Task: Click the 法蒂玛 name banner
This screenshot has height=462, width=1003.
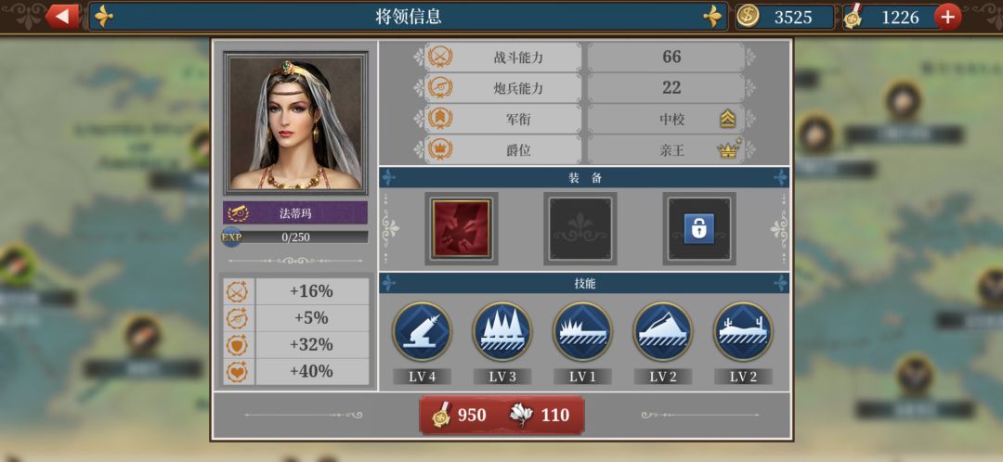Action: [295, 212]
